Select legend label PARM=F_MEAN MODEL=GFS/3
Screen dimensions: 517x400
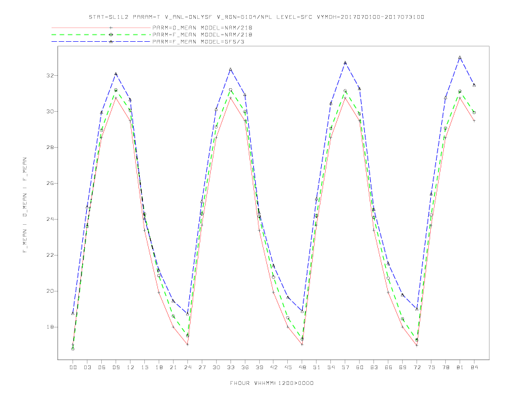tap(198, 42)
